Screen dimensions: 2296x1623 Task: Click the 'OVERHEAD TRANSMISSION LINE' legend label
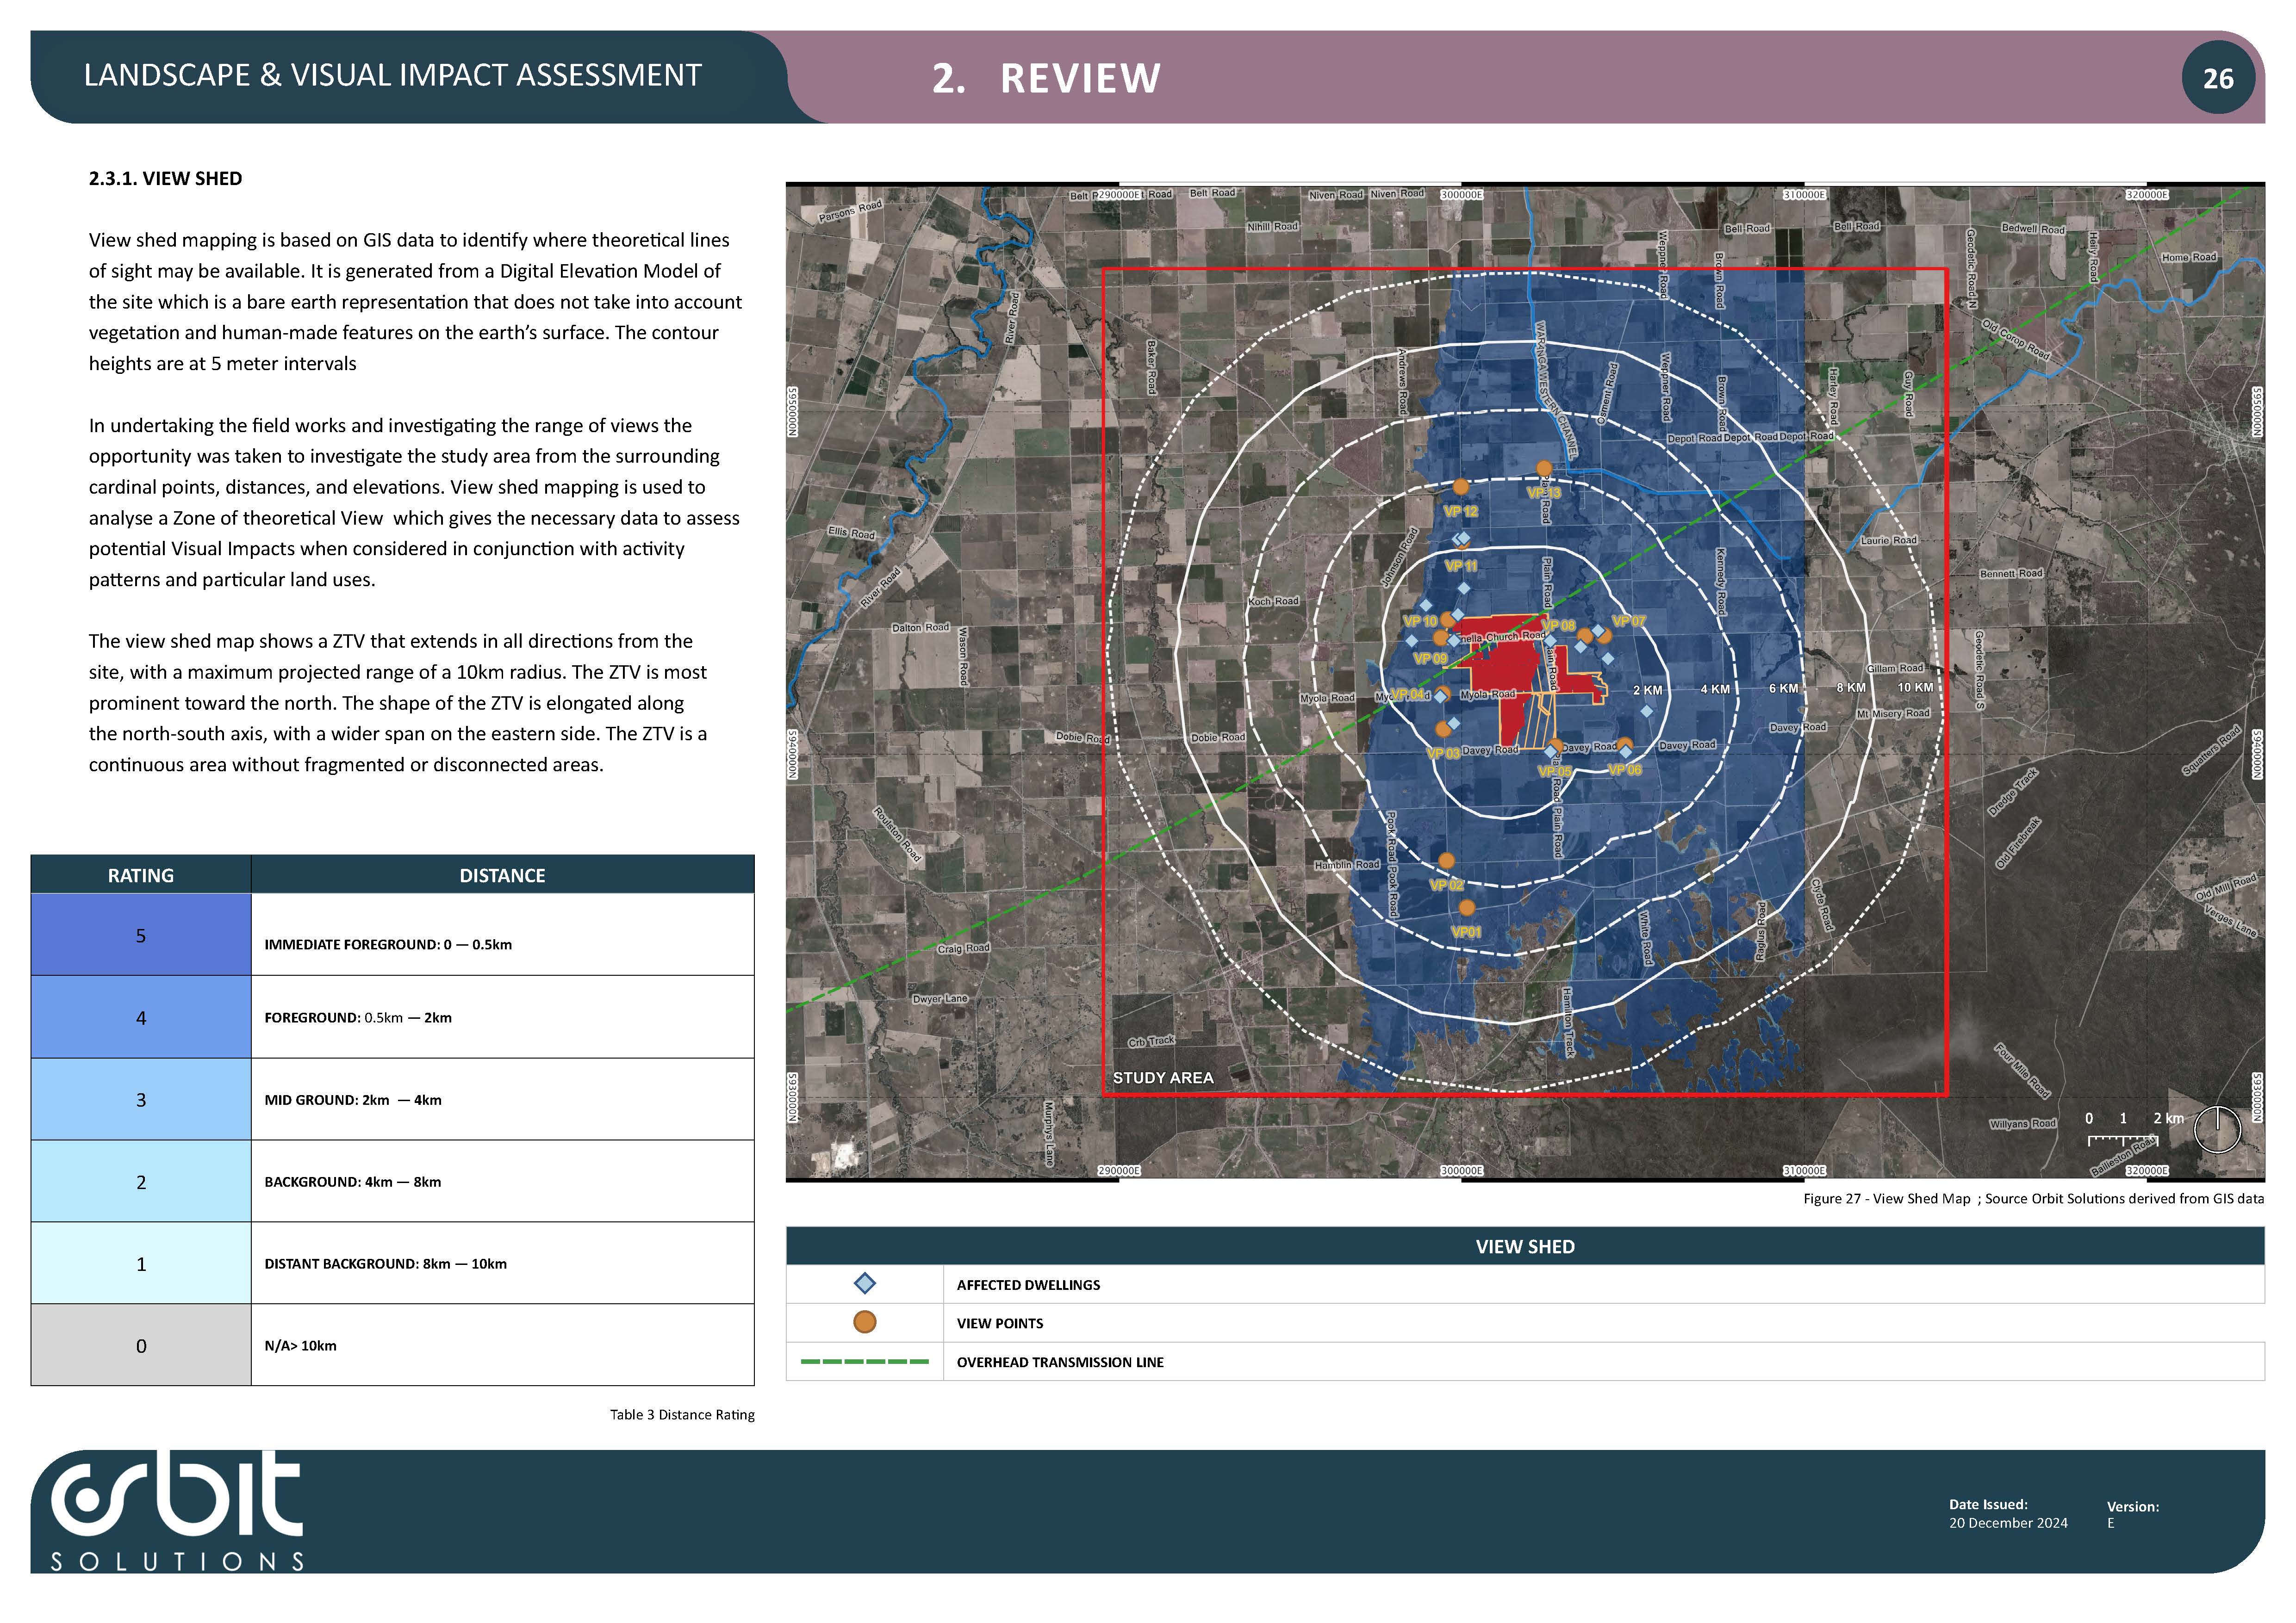point(1060,1362)
